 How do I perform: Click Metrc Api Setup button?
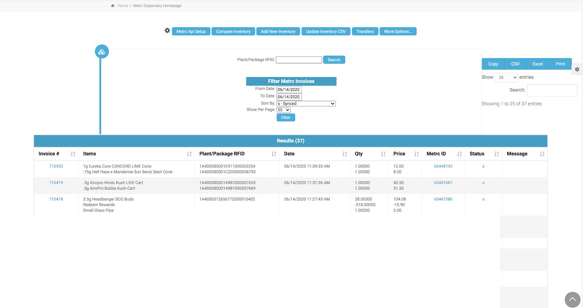191,32
